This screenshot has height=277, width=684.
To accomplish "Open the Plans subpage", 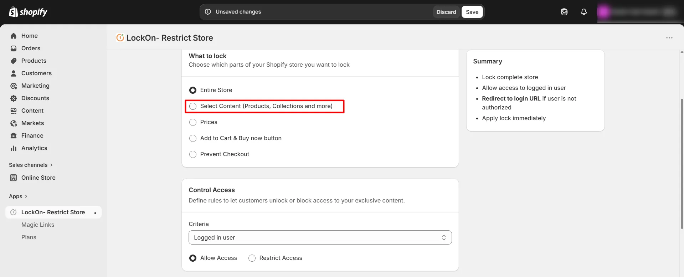I will 29,237.
